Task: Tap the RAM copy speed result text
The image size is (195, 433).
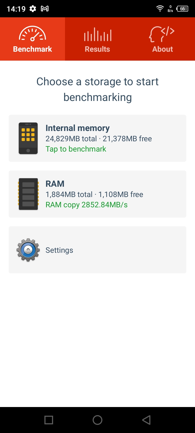Action: 86,205
